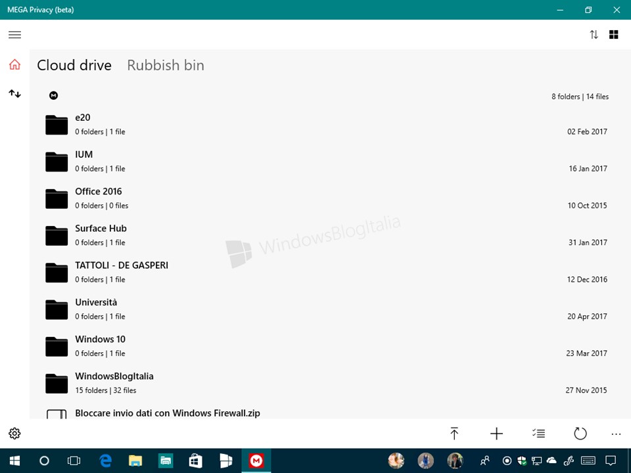Open Task View in taskbar
The height and width of the screenshot is (473, 631).
74,461
